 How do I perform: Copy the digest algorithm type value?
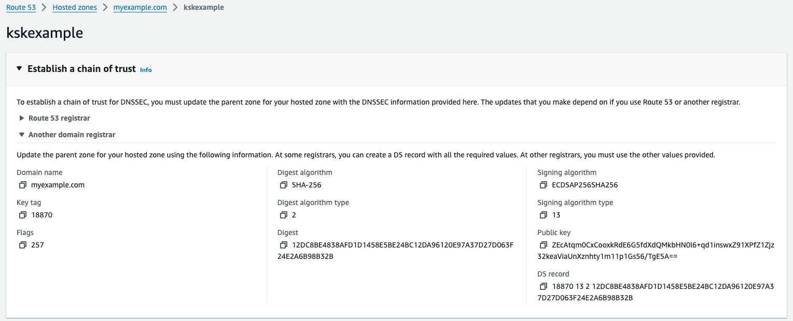[283, 215]
